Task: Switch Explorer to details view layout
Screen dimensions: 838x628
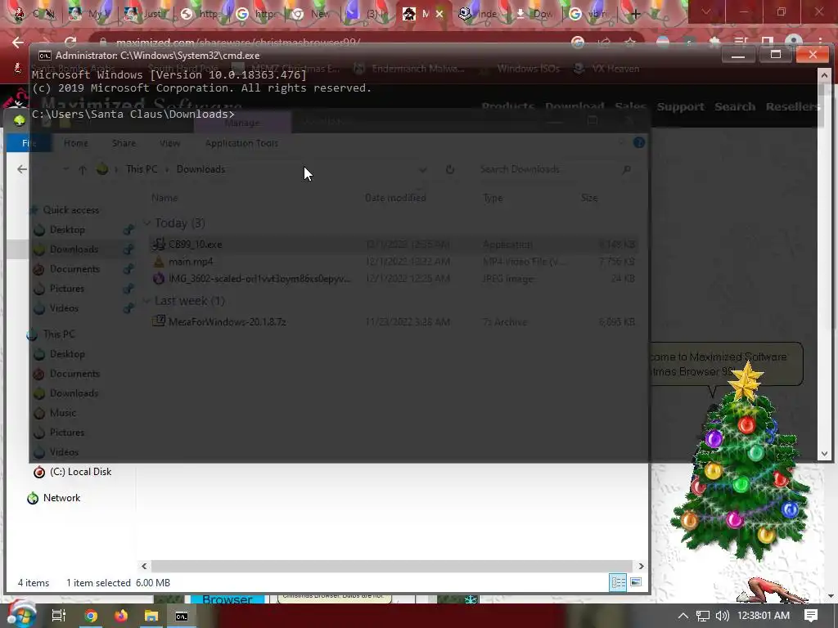Action: pos(619,582)
